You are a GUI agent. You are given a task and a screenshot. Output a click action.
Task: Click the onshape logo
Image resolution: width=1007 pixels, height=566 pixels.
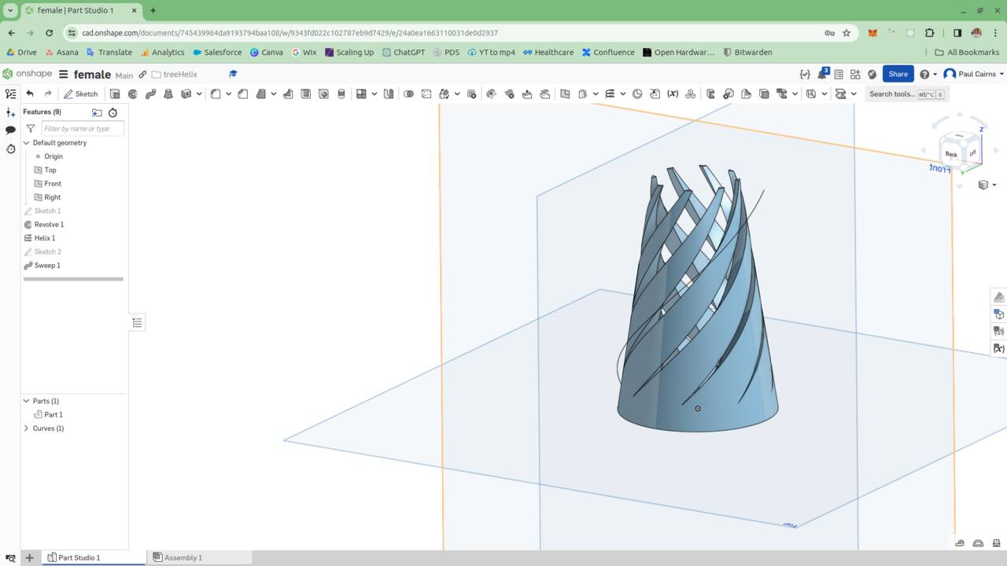(x=28, y=74)
